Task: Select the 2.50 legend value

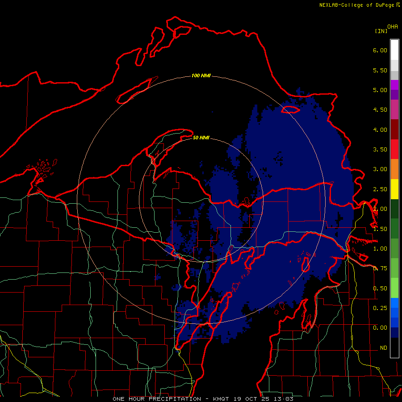Action: pos(380,189)
